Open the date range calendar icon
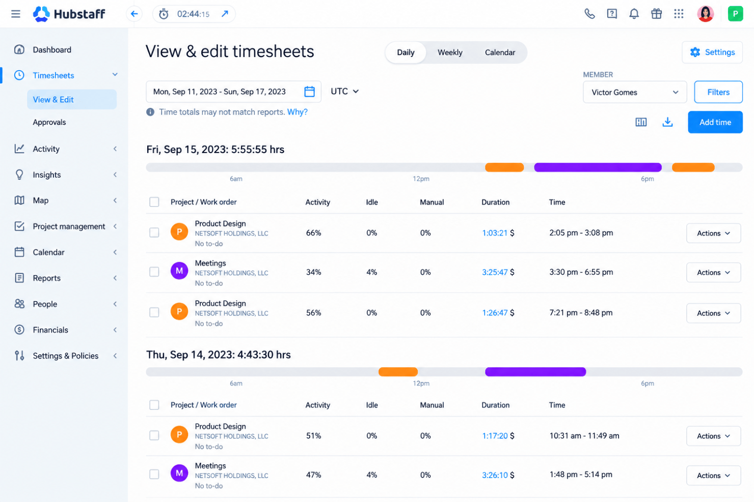 click(x=309, y=92)
